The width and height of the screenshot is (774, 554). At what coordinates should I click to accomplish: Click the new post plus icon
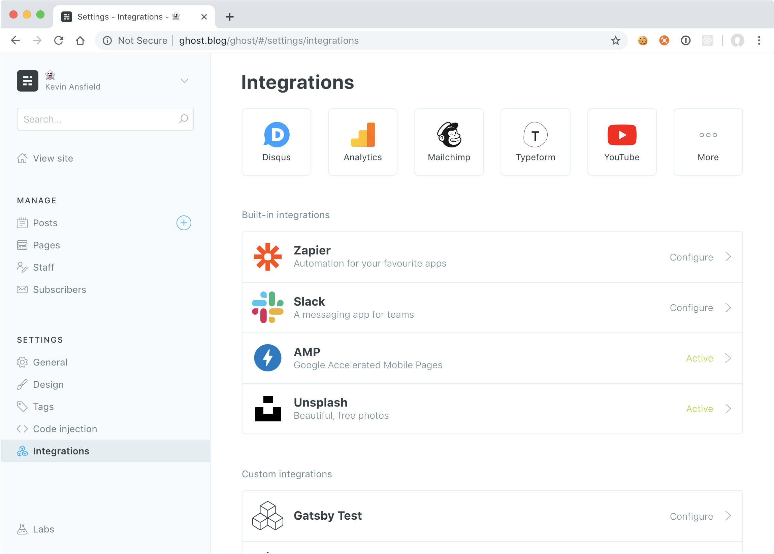(184, 223)
